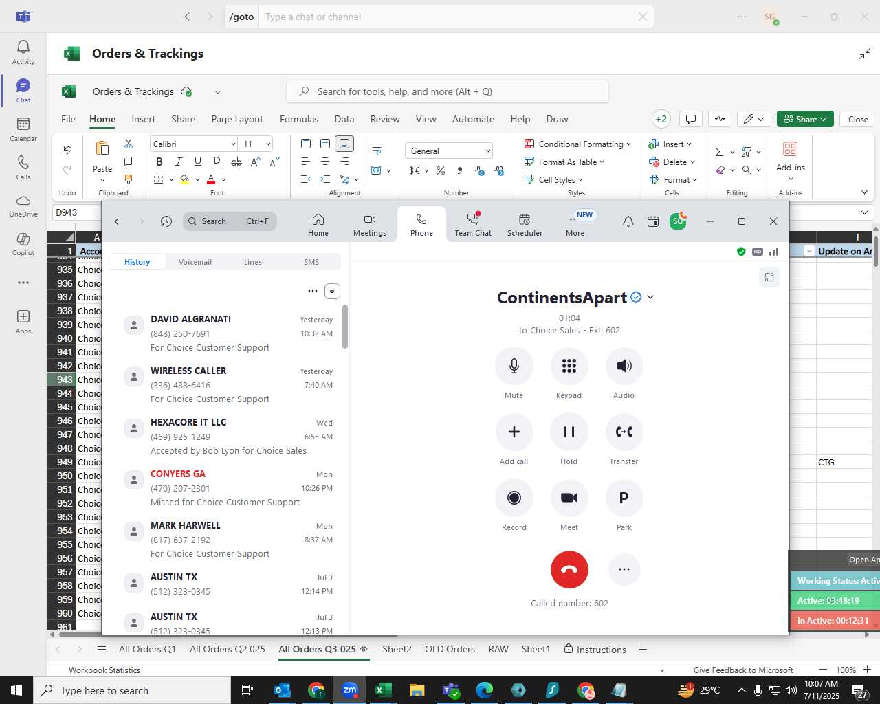
Task: Apply red font color swatch
Action: point(211,179)
